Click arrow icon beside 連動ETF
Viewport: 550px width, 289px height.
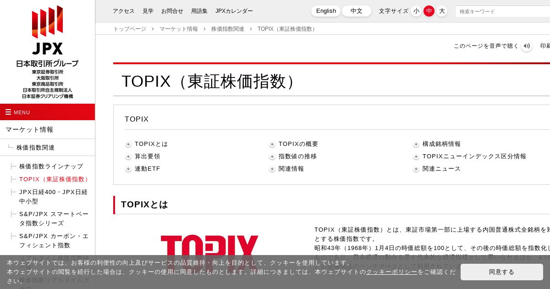click(128, 169)
